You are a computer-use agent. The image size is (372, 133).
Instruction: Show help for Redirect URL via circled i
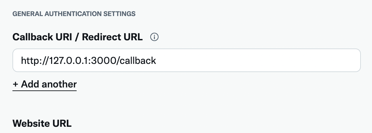pos(154,37)
